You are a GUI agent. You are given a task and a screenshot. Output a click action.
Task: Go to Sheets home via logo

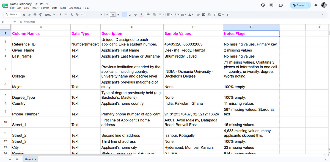pyautogui.click(x=5, y=5)
